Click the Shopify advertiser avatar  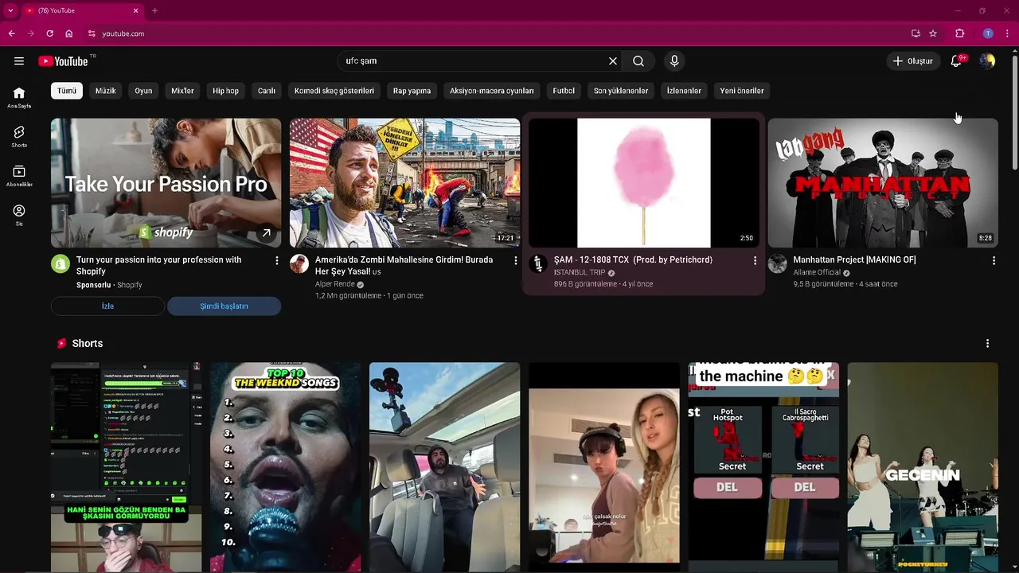pos(61,264)
